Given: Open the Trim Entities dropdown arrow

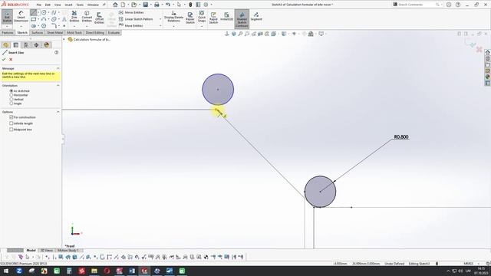Looking at the screenshot, I should click(74, 26).
